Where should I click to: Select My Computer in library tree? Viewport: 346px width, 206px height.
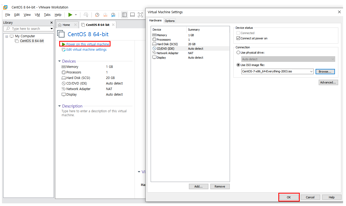click(25, 36)
